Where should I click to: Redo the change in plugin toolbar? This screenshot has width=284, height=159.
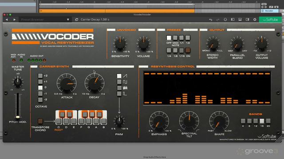218,19
